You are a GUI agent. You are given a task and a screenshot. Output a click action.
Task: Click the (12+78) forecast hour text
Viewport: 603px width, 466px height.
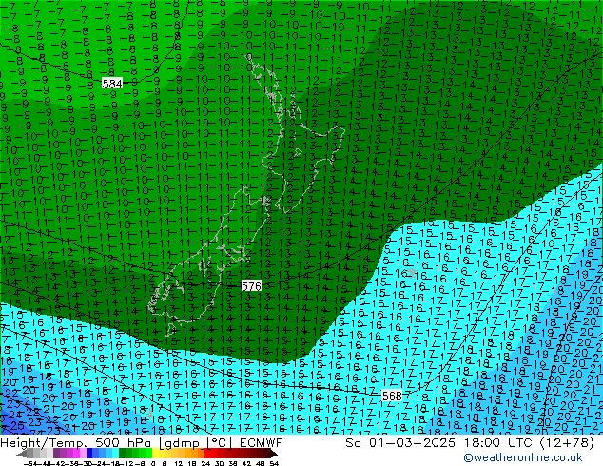click(567, 443)
